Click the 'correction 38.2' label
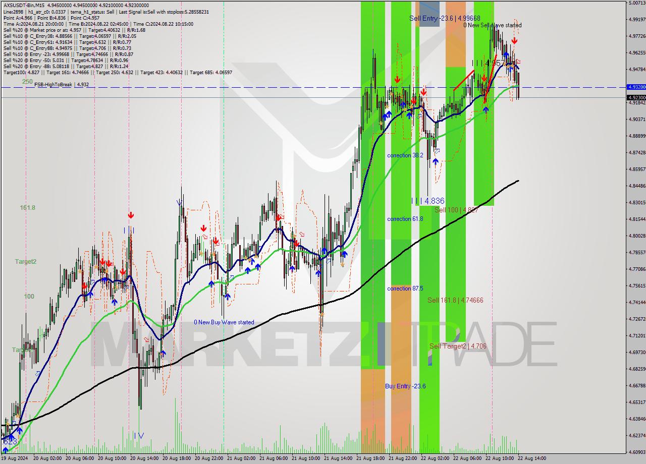This screenshot has height=464, width=646. tap(405, 155)
